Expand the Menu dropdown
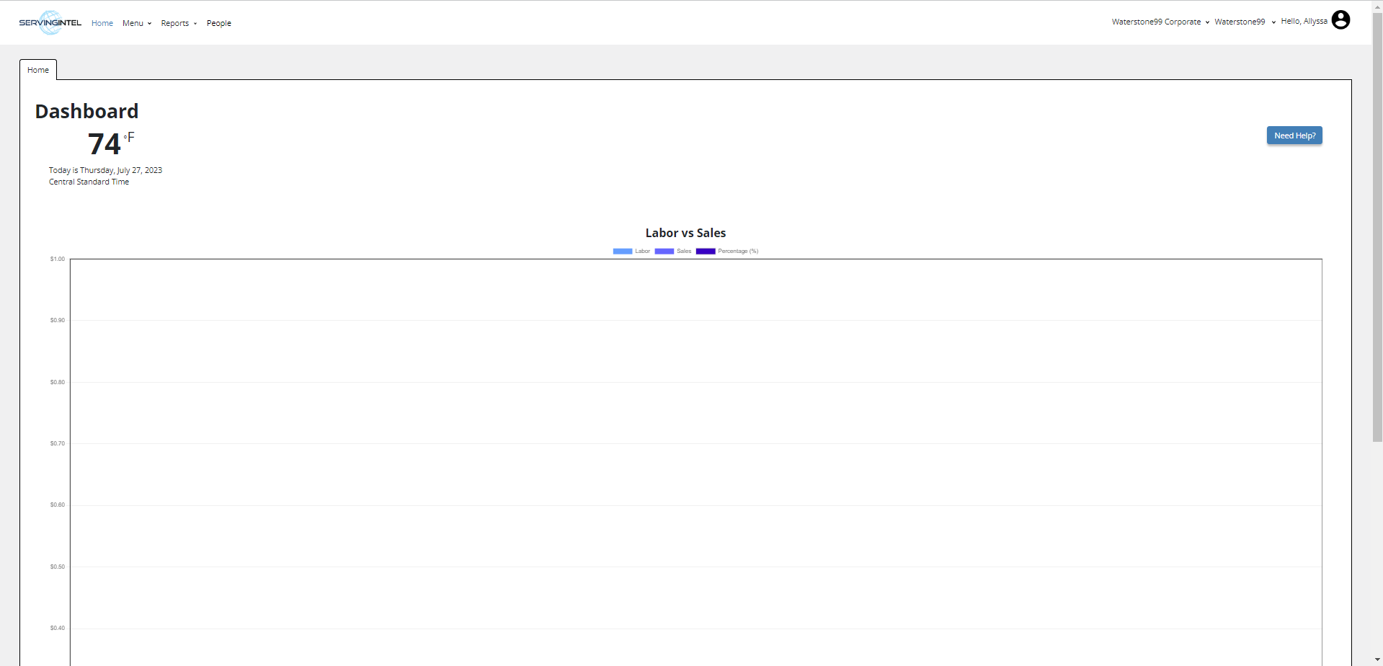The width and height of the screenshot is (1383, 666). pyautogui.click(x=136, y=23)
